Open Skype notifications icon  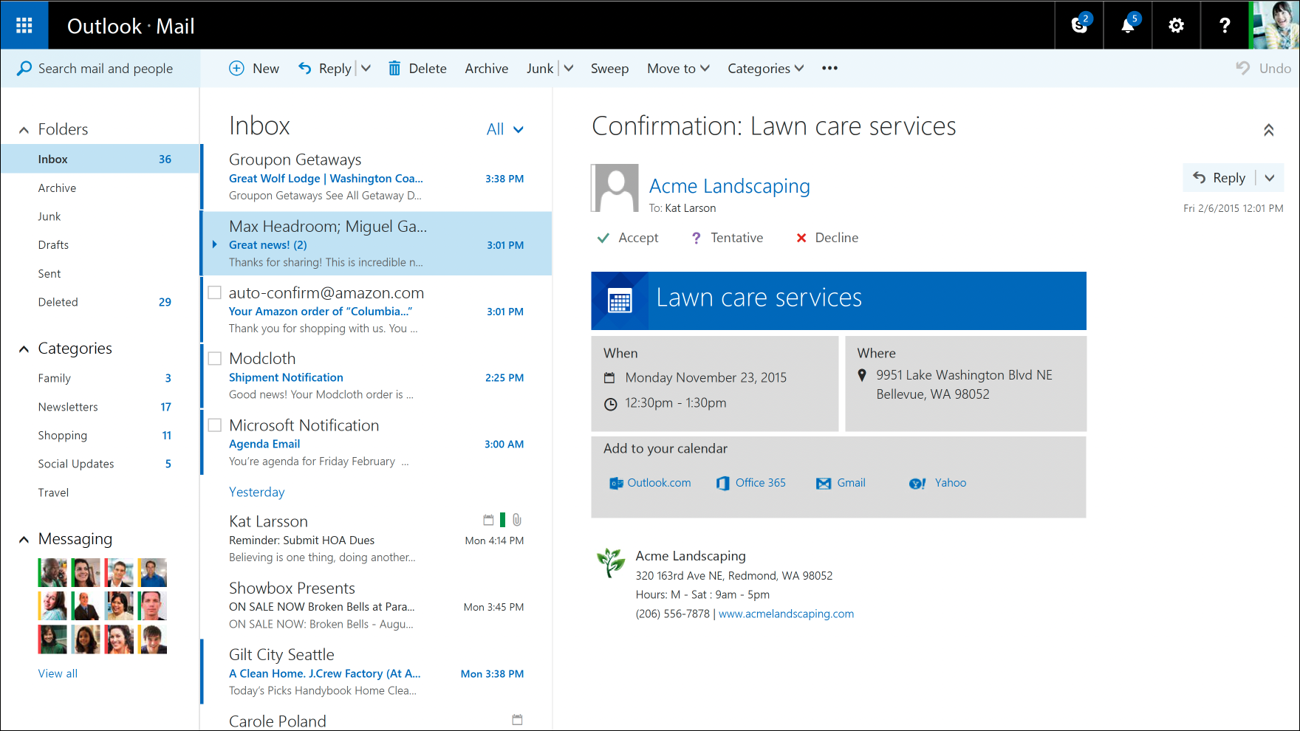point(1079,26)
